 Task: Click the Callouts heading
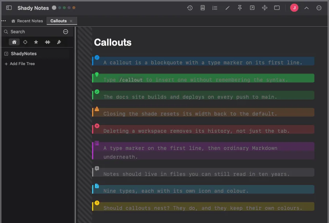[x=113, y=42]
